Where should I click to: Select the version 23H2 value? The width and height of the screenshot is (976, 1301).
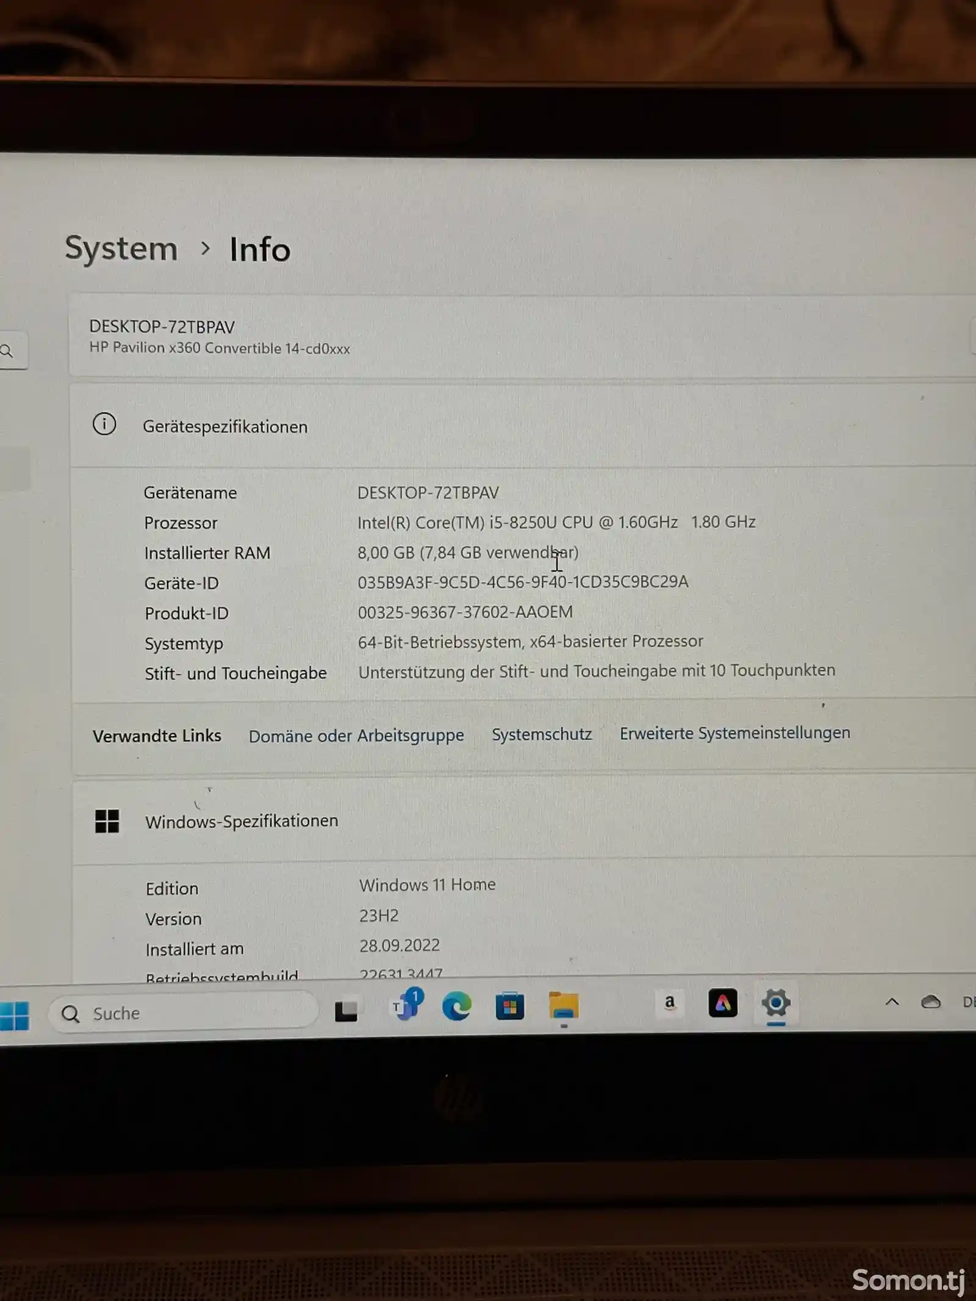379,916
